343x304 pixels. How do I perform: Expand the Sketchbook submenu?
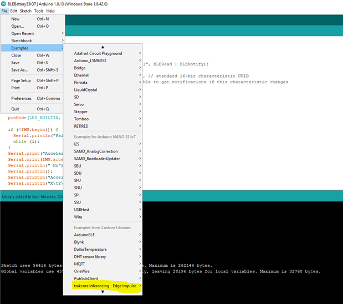pyautogui.click(x=22, y=40)
